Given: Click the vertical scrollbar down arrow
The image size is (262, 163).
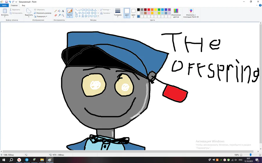Looking at the screenshot, I should point(261,149).
